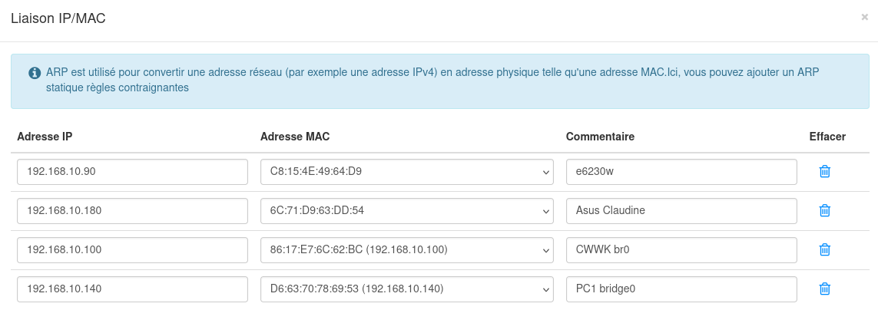The width and height of the screenshot is (878, 310).
Task: Click the Asus Claudine comment input
Action: 681,211
